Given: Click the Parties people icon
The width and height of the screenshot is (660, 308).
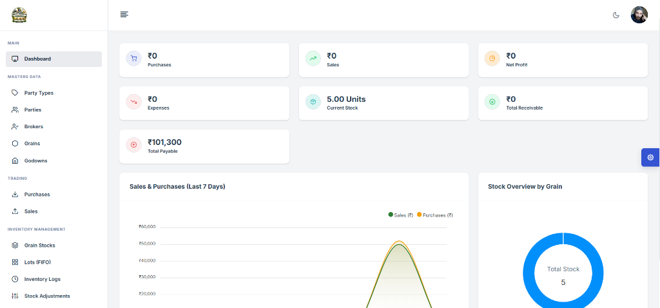Looking at the screenshot, I should (15, 110).
